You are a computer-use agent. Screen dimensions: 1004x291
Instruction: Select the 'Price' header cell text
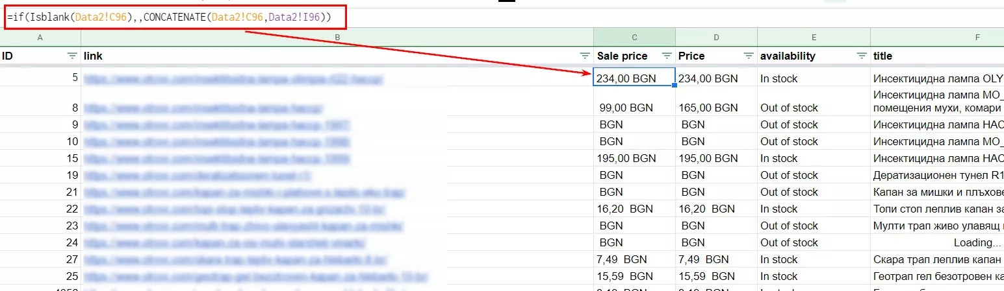pyautogui.click(x=691, y=56)
